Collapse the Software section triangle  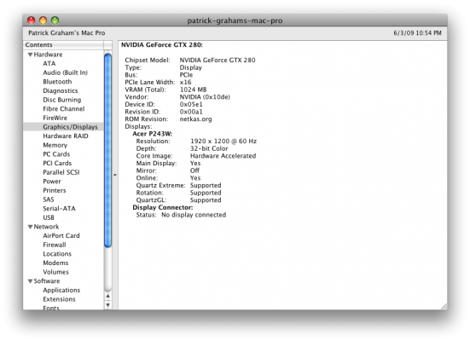tap(30, 281)
